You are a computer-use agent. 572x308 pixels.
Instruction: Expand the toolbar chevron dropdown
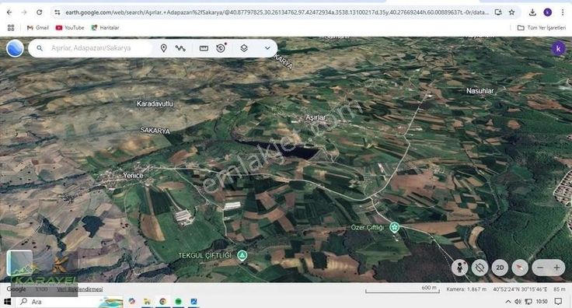[x=267, y=48]
